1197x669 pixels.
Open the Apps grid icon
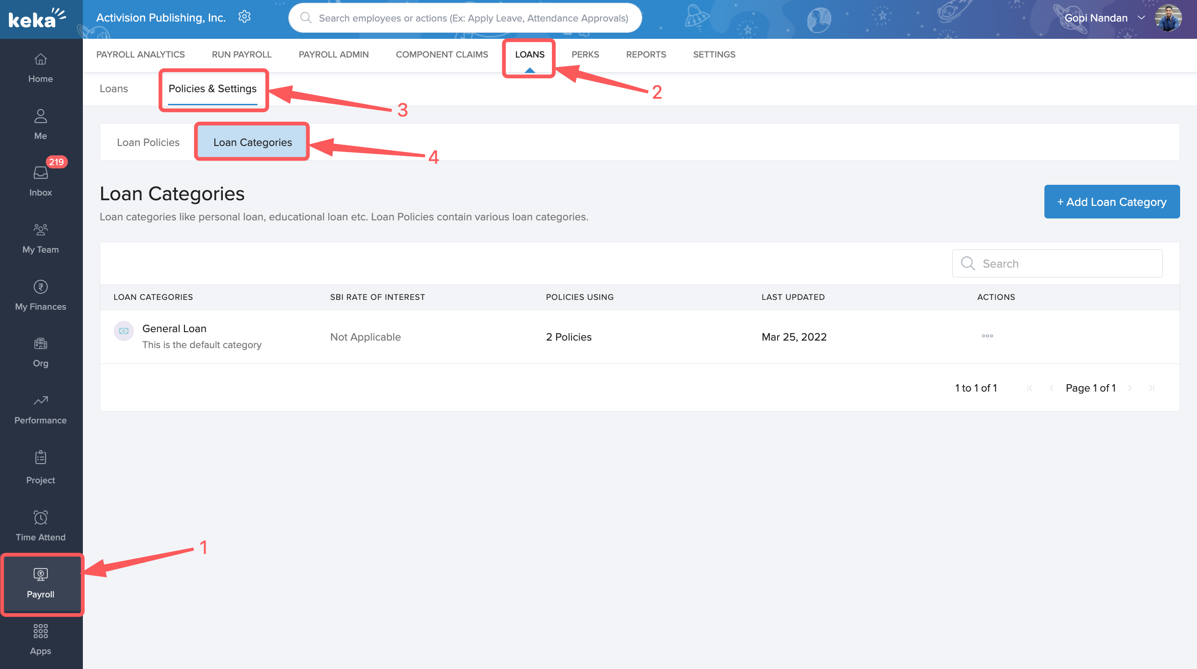(40, 639)
